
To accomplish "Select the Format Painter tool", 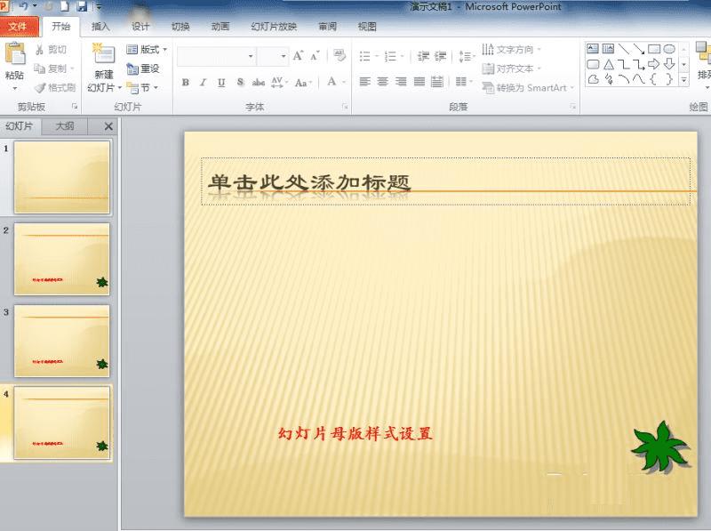I will (55, 87).
